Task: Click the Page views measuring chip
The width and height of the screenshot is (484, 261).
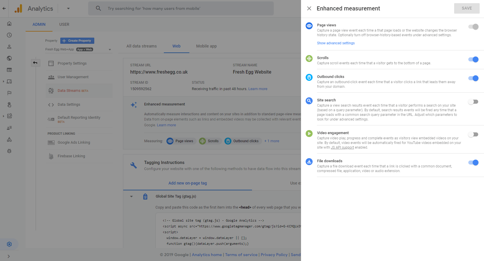Action: 181,141
